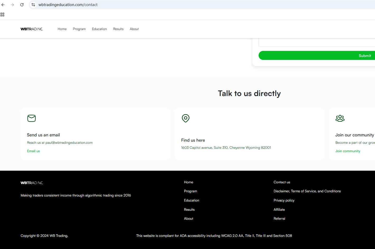Click the Email us link
Image resolution: width=375 pixels, height=249 pixels.
point(34,151)
